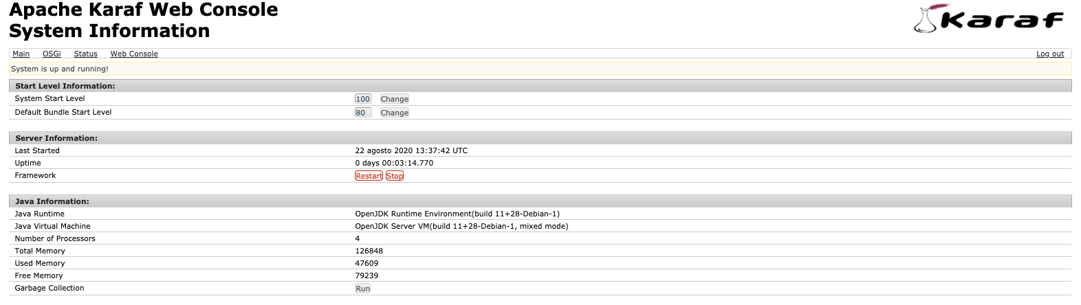Click the Java Virtual Machine label
Image resolution: width=1081 pixels, height=305 pixels.
[x=53, y=226]
